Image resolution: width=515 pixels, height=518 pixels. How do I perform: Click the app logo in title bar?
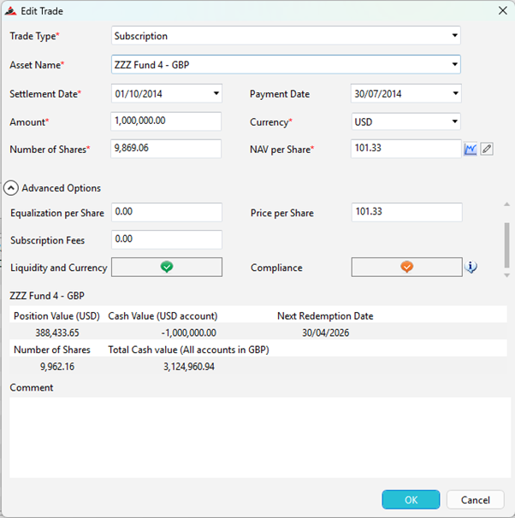click(11, 11)
